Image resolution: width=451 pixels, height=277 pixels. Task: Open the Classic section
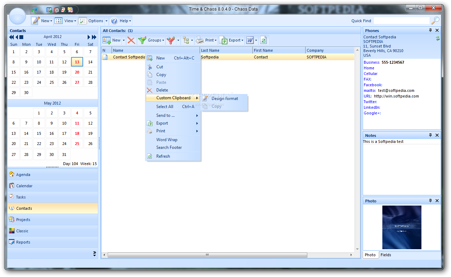pos(52,231)
